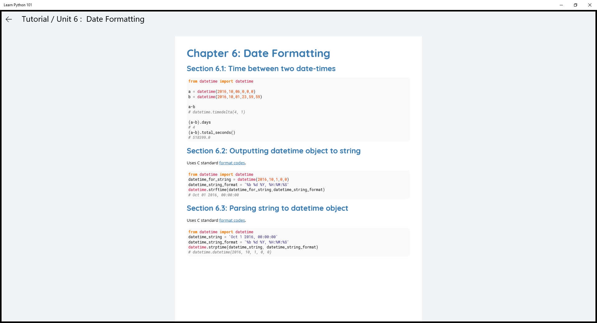Close the Learn Python 101 window
The width and height of the screenshot is (597, 323).
point(590,5)
